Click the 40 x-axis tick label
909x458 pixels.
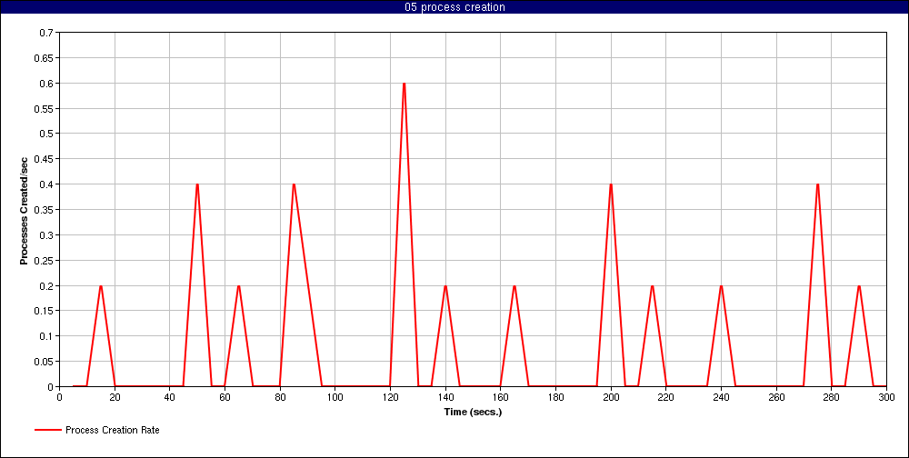pos(170,397)
